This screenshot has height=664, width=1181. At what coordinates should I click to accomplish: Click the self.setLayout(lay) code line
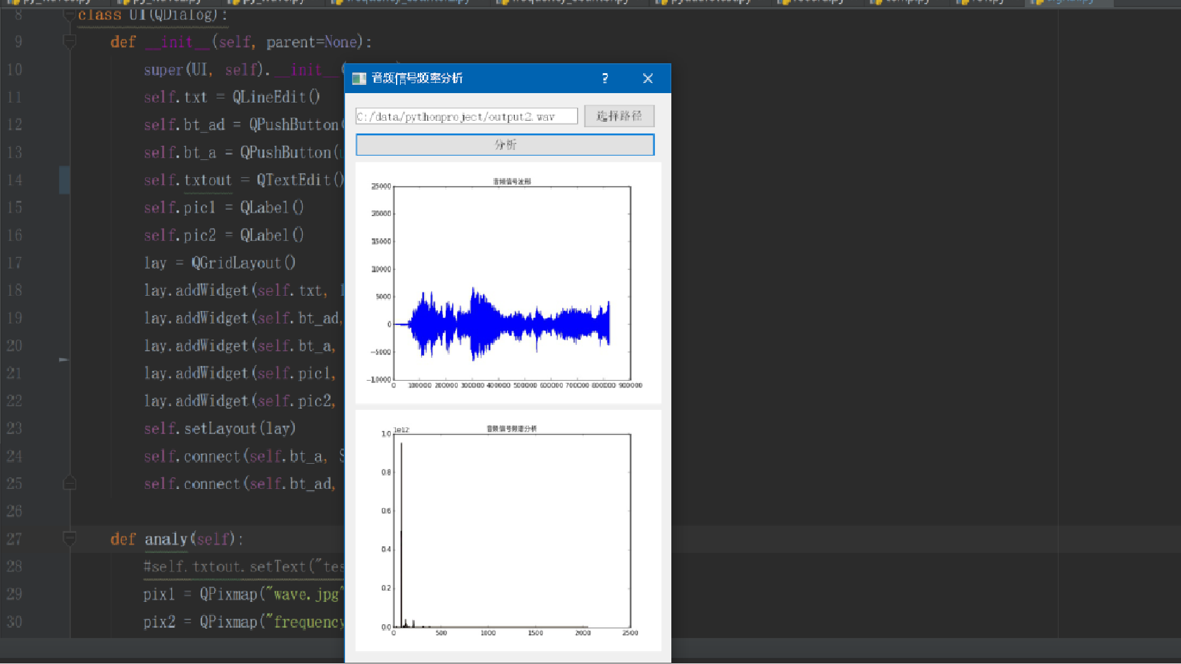pyautogui.click(x=220, y=429)
